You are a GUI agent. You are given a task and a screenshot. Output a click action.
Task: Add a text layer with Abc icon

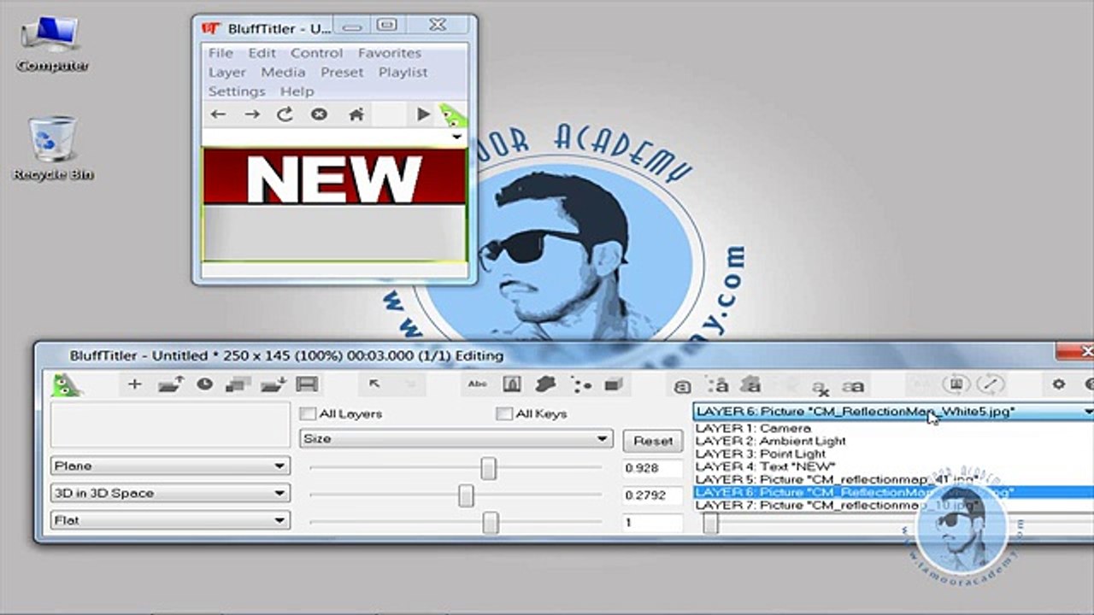[478, 384]
